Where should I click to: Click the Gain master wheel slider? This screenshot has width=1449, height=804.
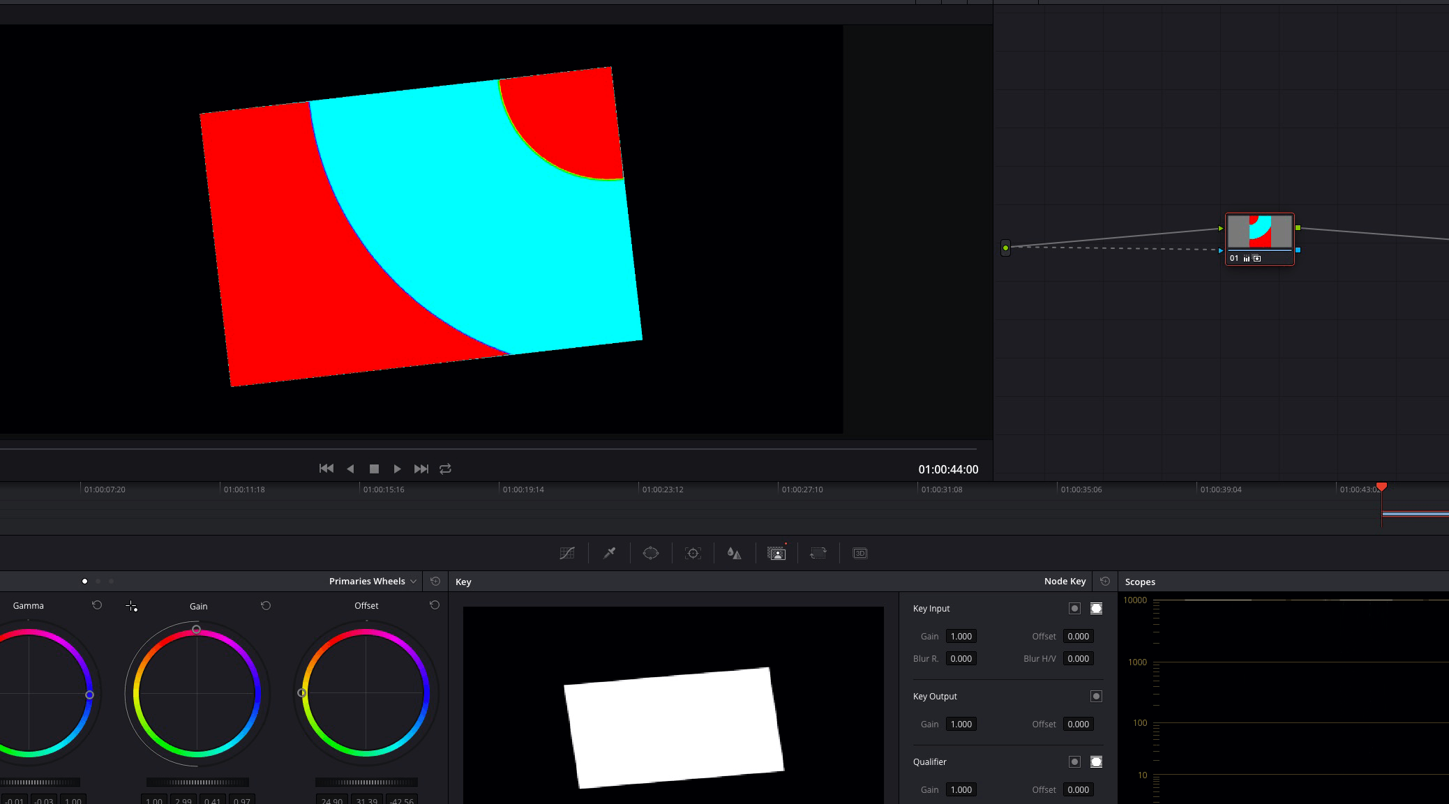coord(197,782)
